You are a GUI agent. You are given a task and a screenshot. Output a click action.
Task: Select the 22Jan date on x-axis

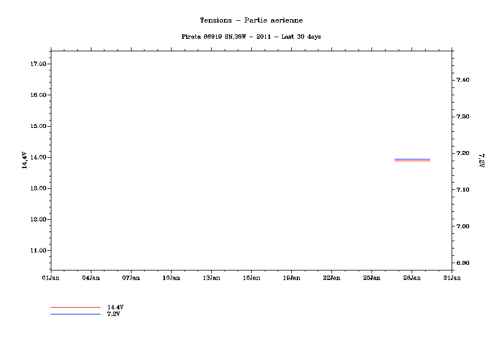click(331, 277)
